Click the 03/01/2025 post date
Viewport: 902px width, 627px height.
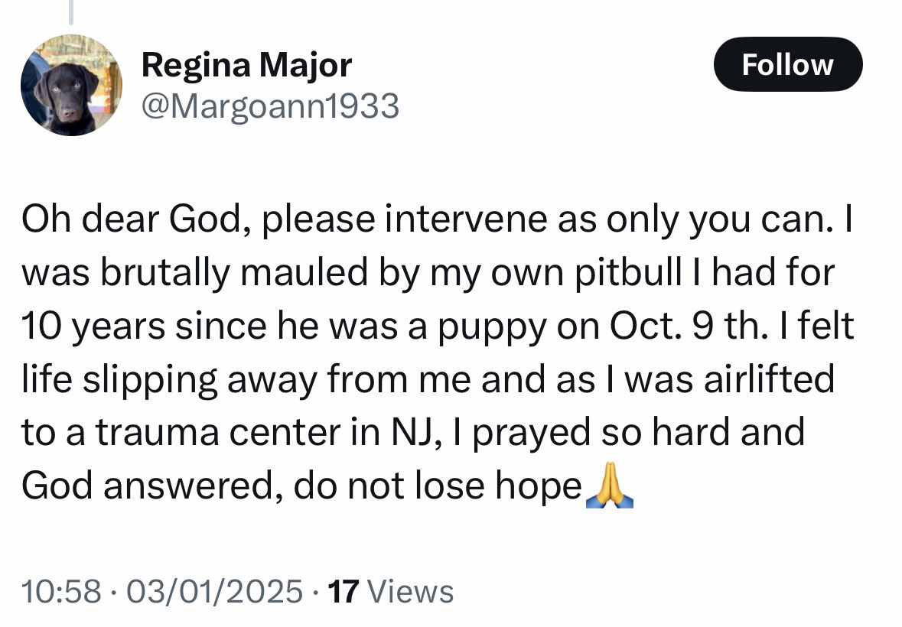pyautogui.click(x=214, y=591)
